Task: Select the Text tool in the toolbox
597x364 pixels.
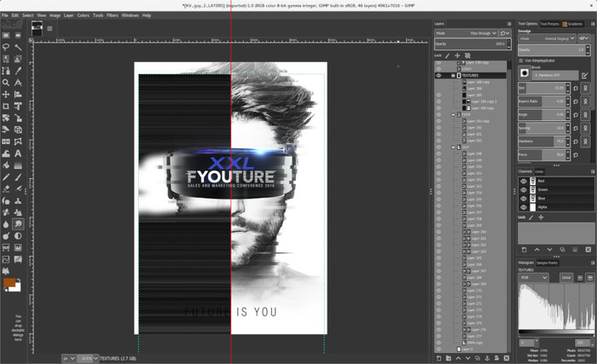Action: click(x=19, y=153)
